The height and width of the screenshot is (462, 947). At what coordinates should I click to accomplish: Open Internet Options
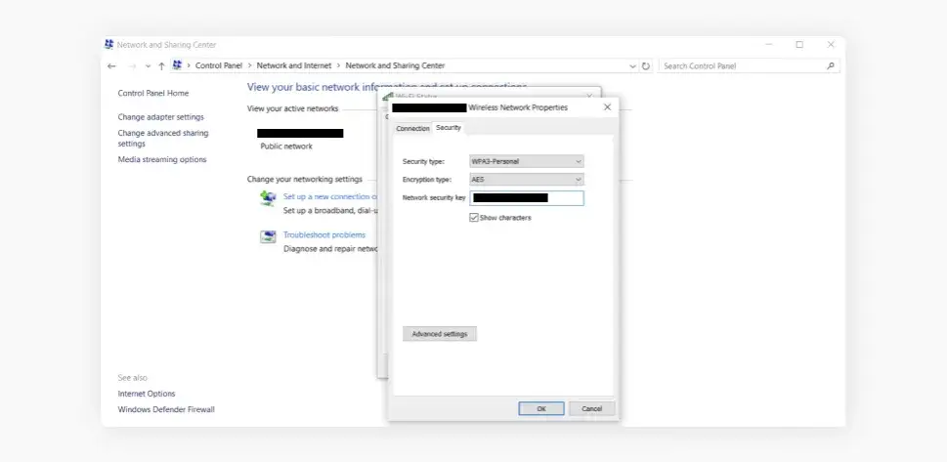pyautogui.click(x=147, y=394)
